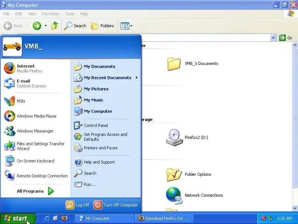
Task: Expand All Programs list
Action: tap(35, 191)
